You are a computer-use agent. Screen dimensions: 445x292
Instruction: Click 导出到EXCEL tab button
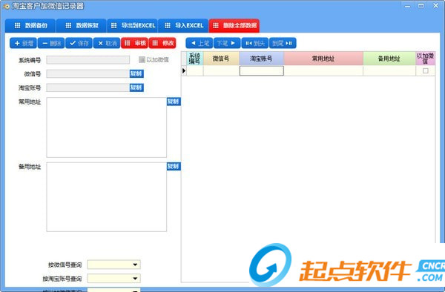click(x=133, y=25)
